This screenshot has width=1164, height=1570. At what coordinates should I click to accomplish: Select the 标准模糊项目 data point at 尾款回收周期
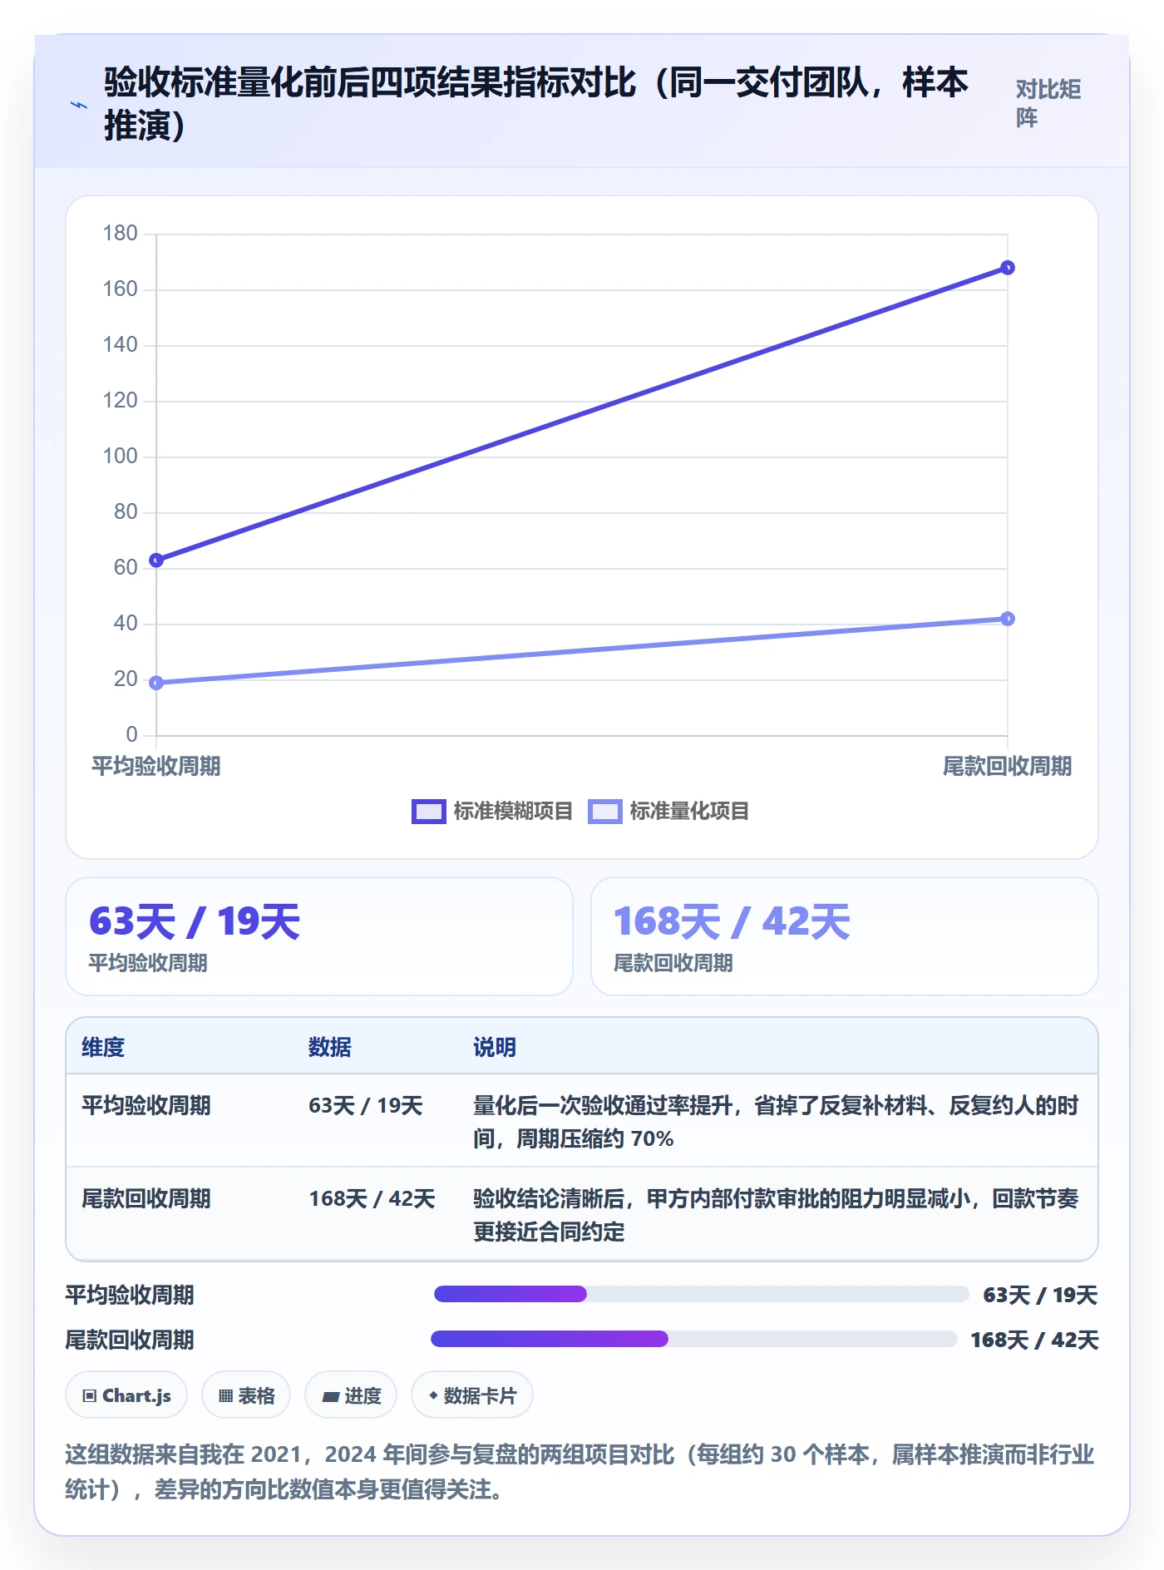point(1007,268)
